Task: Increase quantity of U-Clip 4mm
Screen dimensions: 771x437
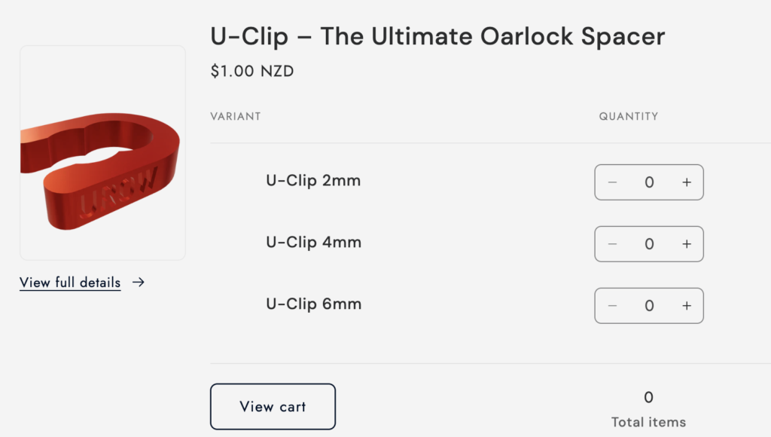Action: click(686, 243)
